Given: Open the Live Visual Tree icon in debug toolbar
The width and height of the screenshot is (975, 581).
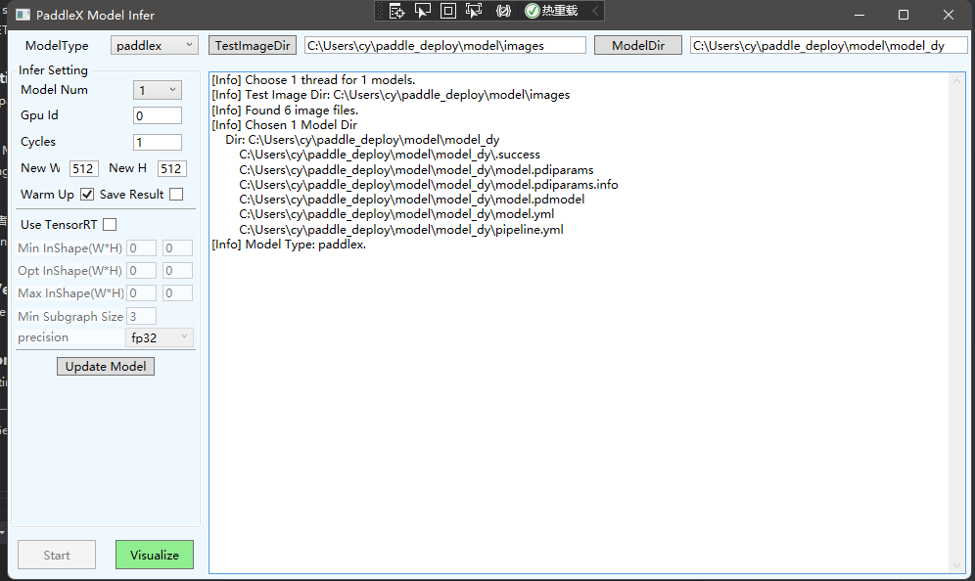Looking at the screenshot, I should [396, 11].
